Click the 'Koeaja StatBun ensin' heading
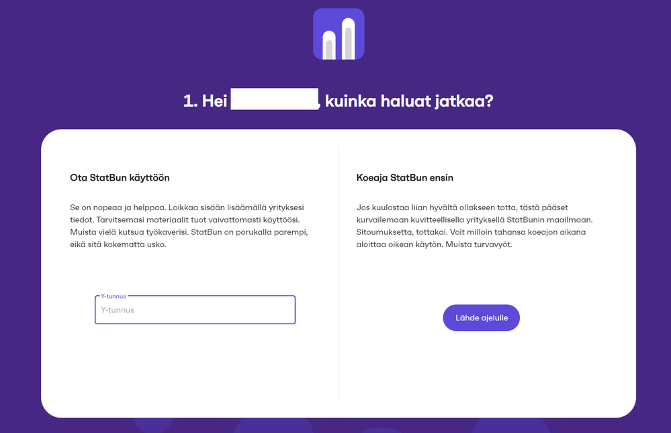The height and width of the screenshot is (433, 671). point(405,178)
